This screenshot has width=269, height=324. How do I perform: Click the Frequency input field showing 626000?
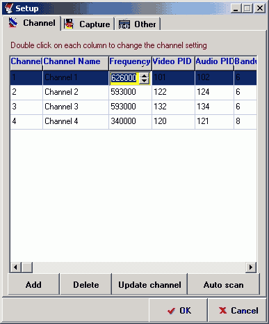(x=124, y=78)
